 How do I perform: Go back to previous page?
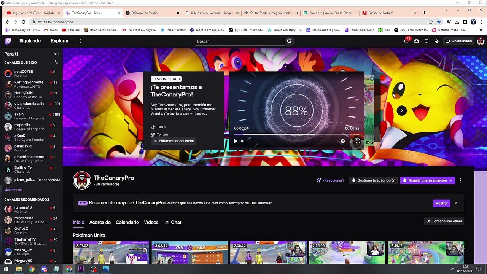tap(7, 22)
